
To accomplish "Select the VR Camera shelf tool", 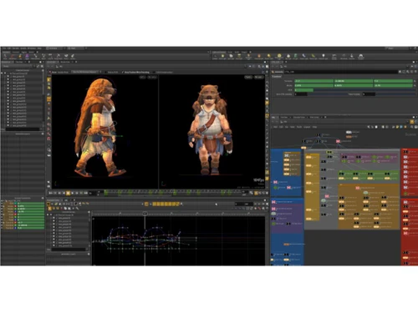I will 344,57.
